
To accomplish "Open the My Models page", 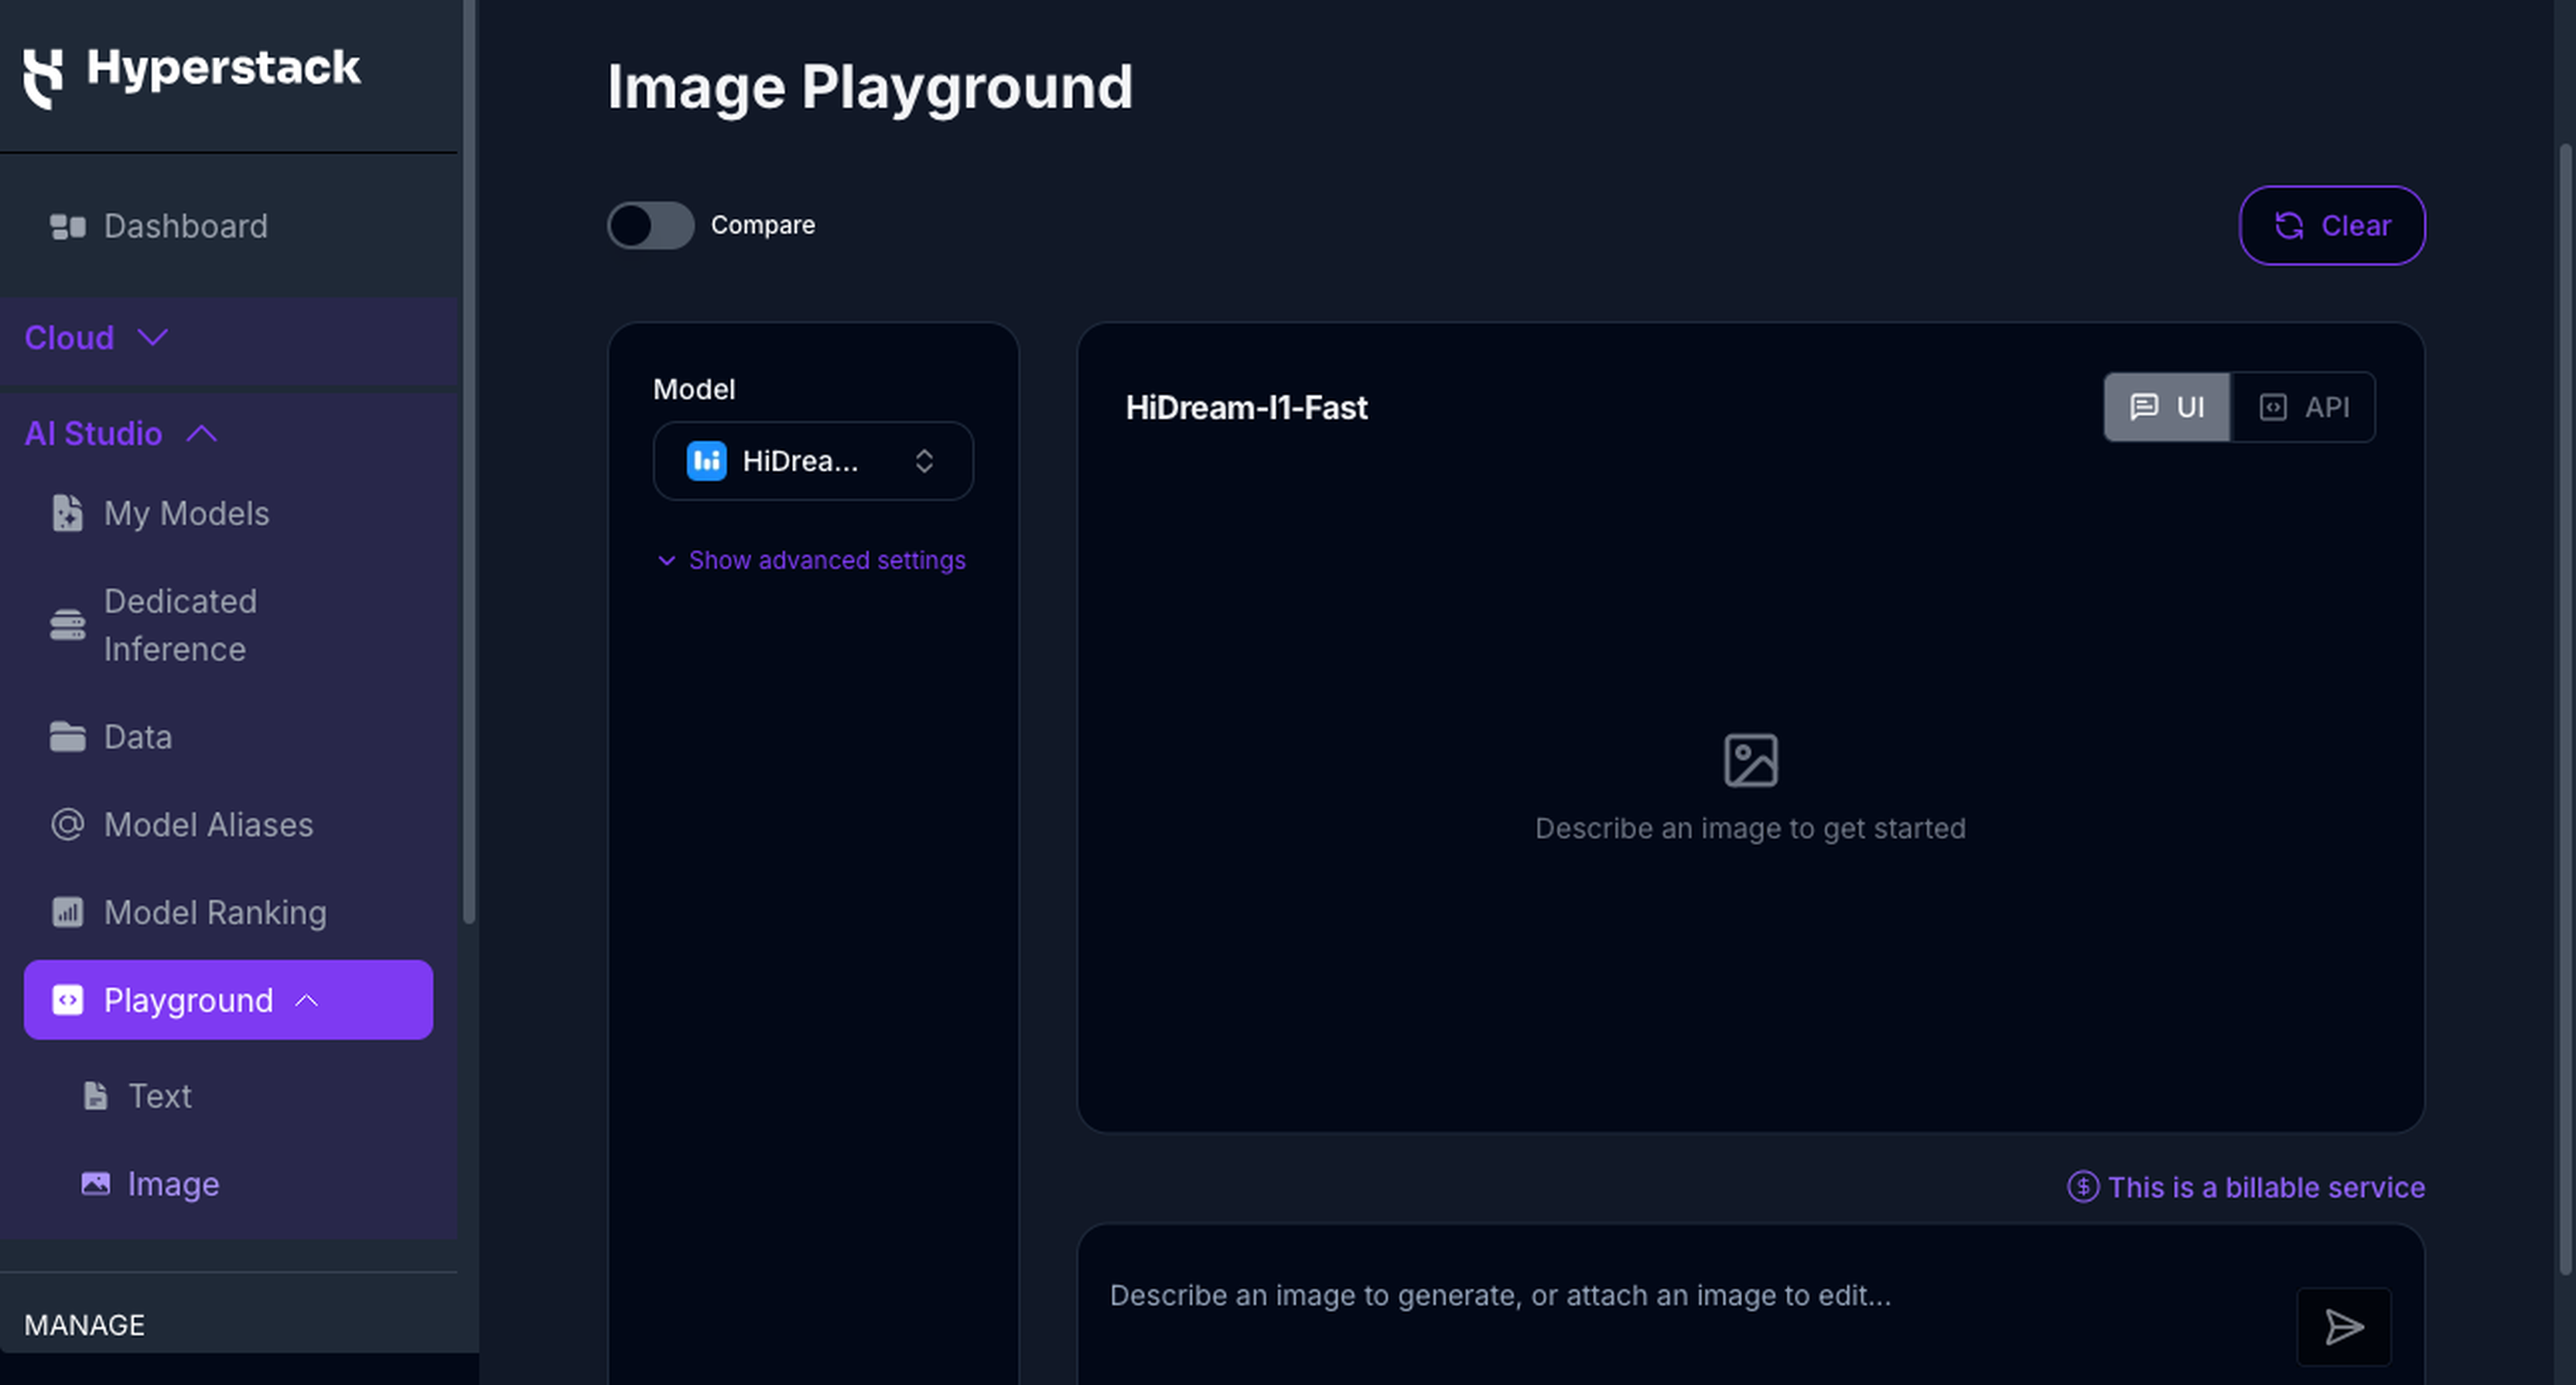I will coord(229,513).
